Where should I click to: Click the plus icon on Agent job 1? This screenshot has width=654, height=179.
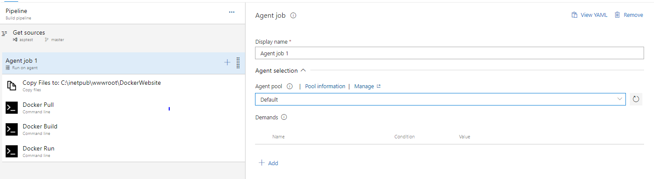227,63
